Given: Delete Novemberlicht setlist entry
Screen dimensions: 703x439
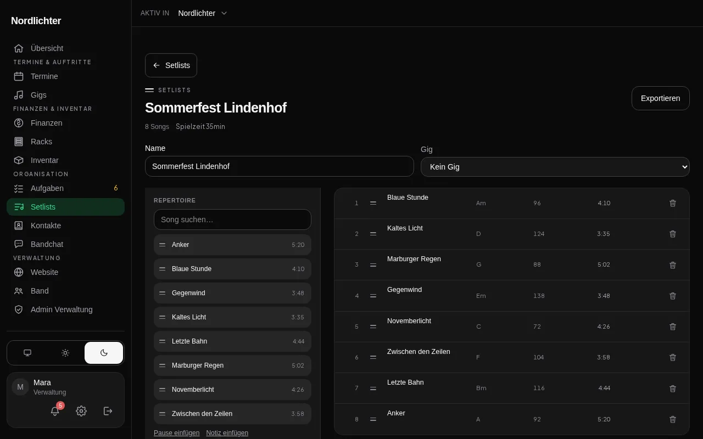Looking at the screenshot, I should click(673, 327).
